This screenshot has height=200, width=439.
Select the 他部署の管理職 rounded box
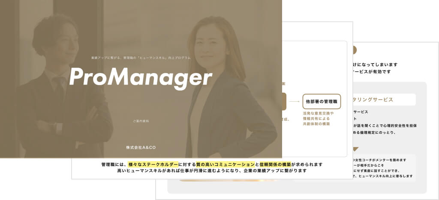coord(321,102)
